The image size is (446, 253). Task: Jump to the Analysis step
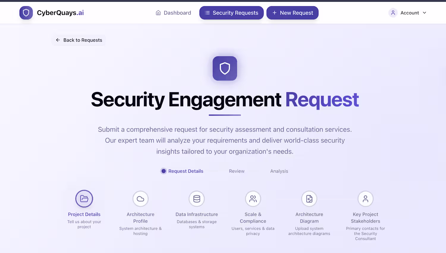pos(279,171)
